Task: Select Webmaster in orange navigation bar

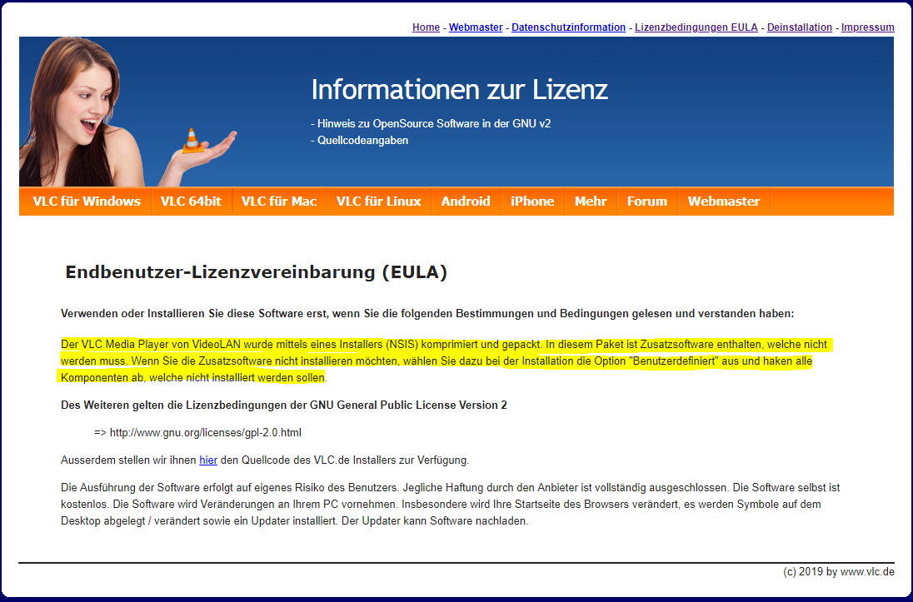Action: click(x=724, y=201)
